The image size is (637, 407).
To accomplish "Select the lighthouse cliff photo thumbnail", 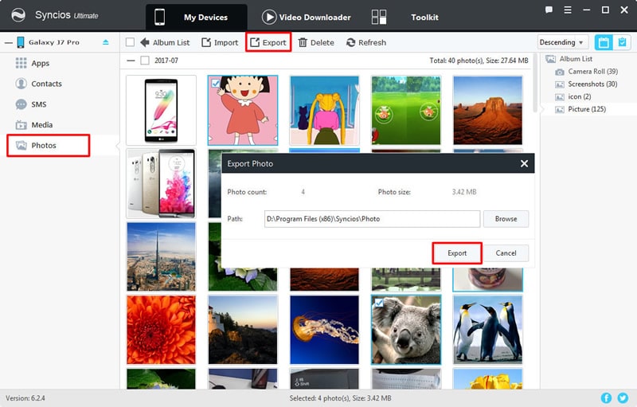I will tap(243, 330).
